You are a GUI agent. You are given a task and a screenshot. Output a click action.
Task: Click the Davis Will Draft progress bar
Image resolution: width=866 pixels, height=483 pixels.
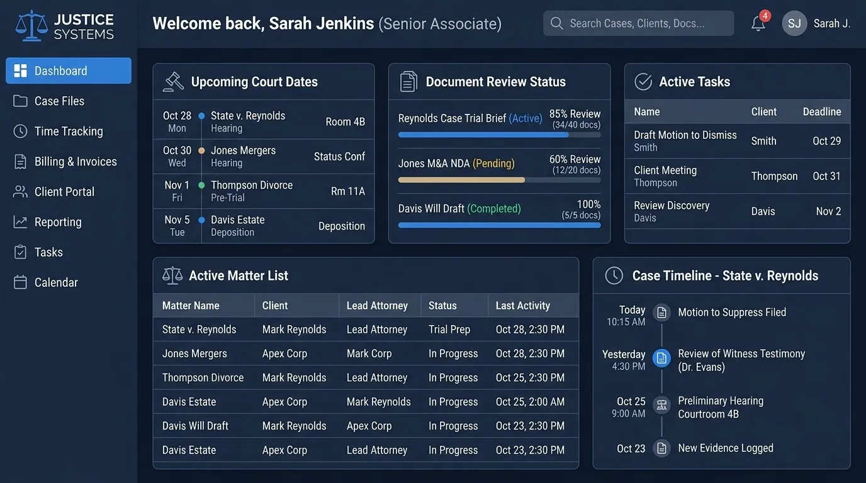499,225
